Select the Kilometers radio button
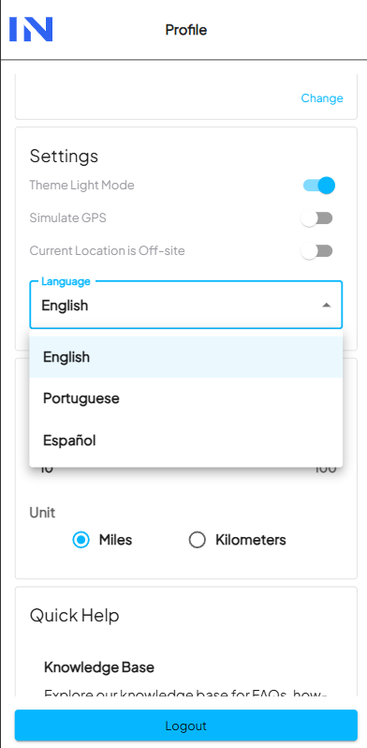This screenshot has width=367, height=748. pos(197,540)
